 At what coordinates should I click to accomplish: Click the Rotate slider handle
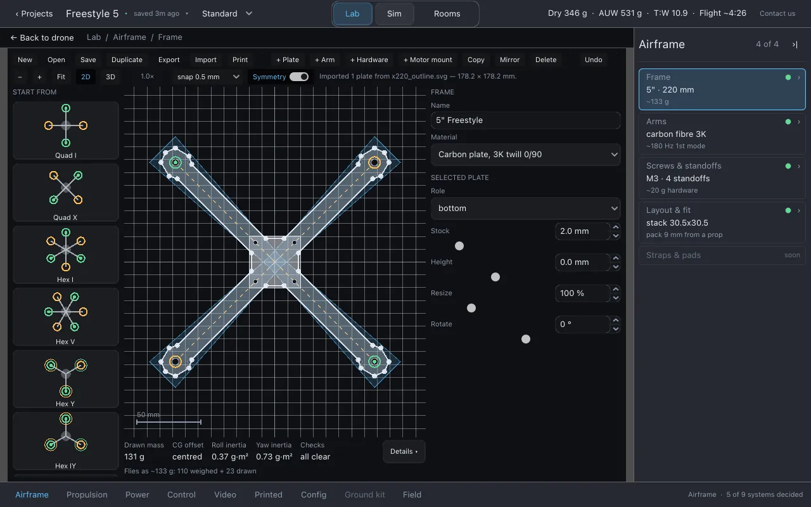point(526,339)
